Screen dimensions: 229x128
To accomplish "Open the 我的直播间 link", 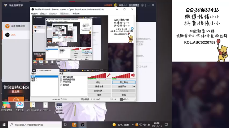I will (x=134, y=5).
